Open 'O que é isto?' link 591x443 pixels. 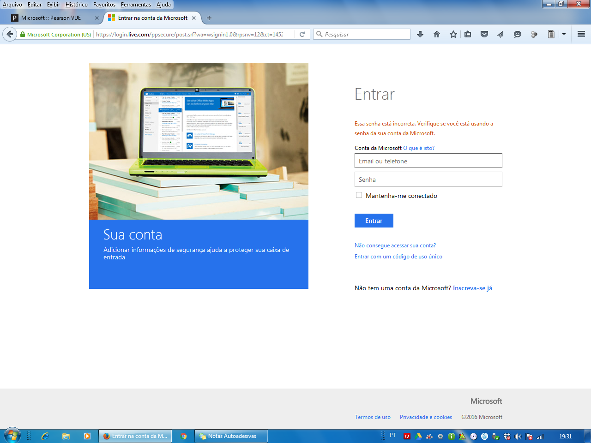coord(418,148)
